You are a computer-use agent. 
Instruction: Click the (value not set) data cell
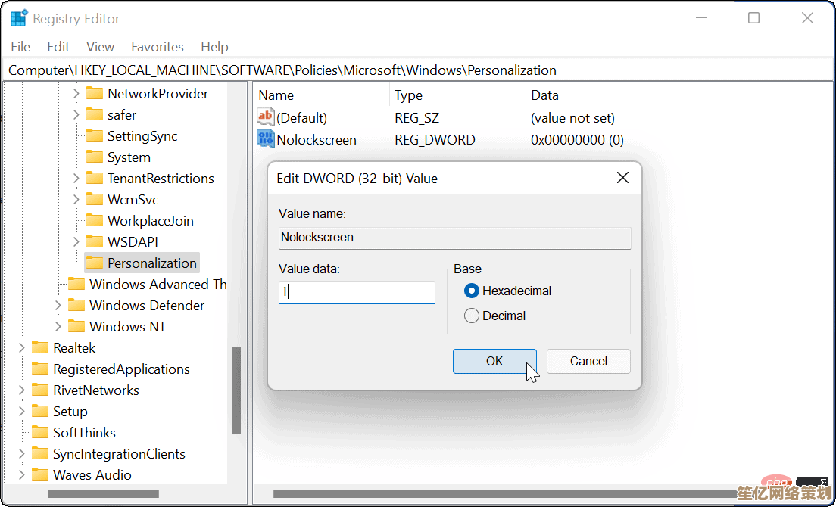pos(572,118)
